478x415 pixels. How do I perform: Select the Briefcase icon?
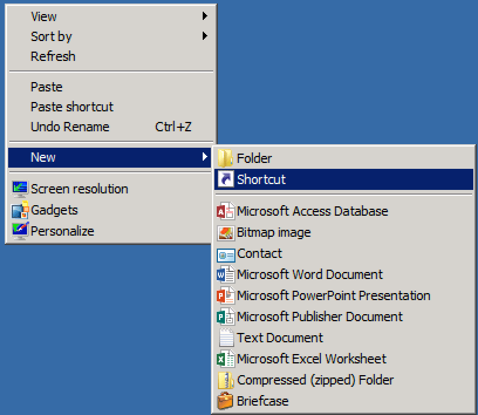pos(226,401)
